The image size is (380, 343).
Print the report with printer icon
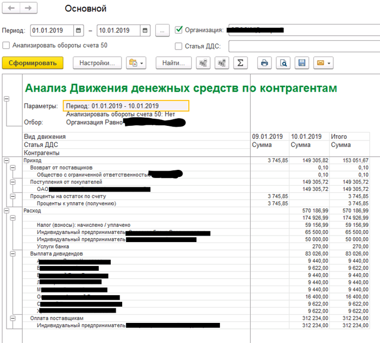tap(264, 63)
